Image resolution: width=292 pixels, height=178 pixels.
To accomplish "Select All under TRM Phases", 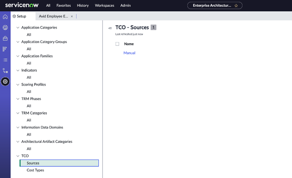I will 29,106.
